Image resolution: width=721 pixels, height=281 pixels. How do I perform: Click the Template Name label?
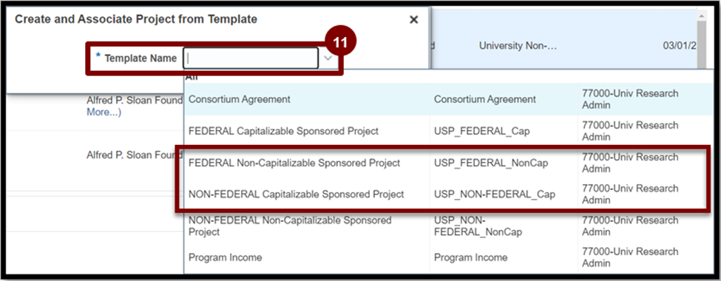coord(141,58)
